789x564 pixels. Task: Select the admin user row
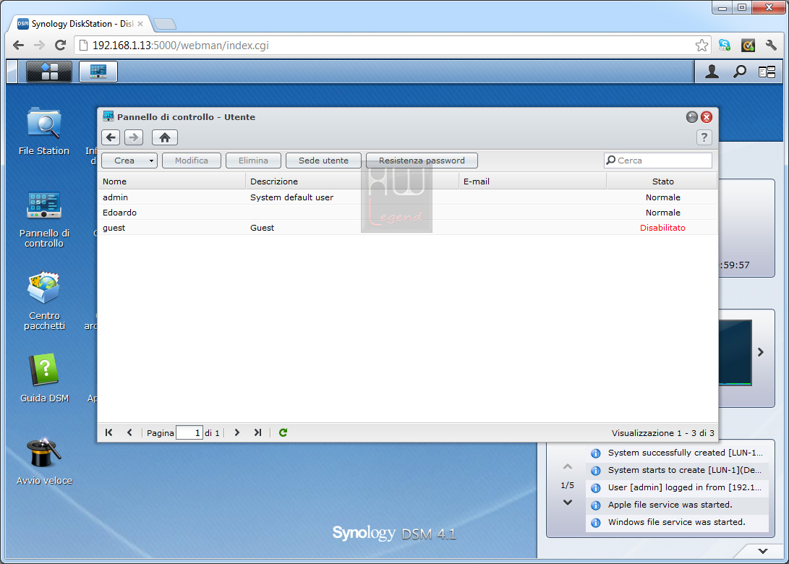[x=408, y=197]
